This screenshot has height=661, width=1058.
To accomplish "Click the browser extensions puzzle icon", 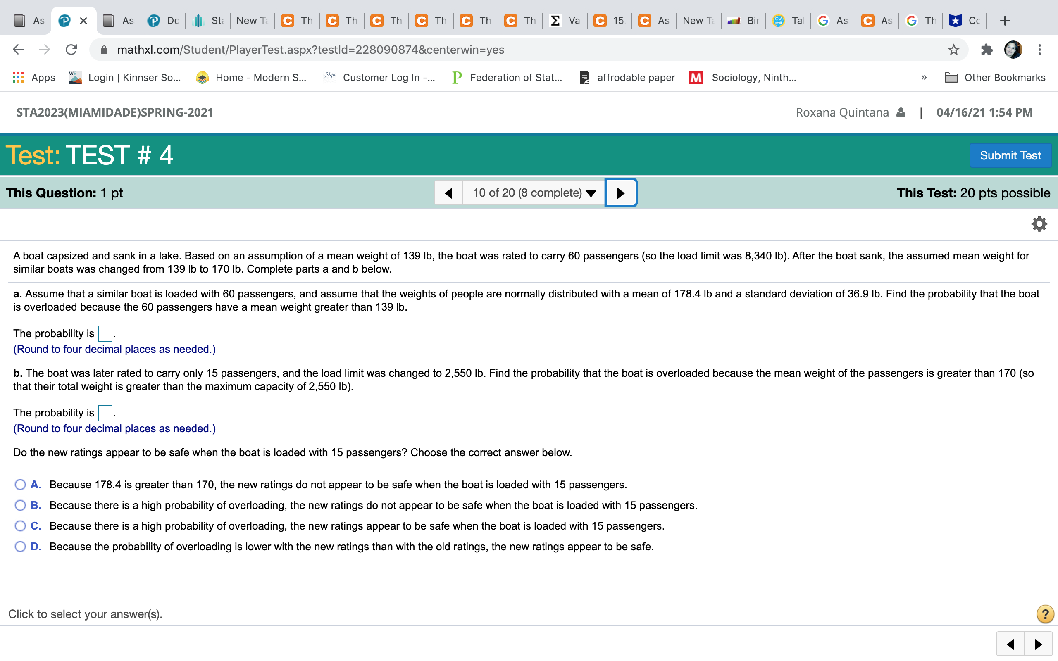I will tap(987, 50).
